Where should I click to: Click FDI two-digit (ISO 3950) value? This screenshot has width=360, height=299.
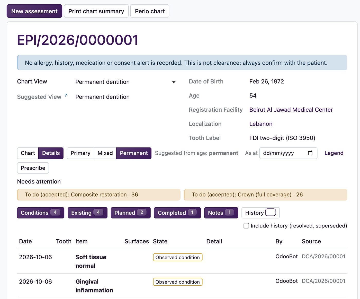point(282,138)
